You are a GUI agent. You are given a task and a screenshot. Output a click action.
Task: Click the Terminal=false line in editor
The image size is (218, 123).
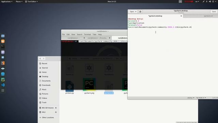pos(135,25)
